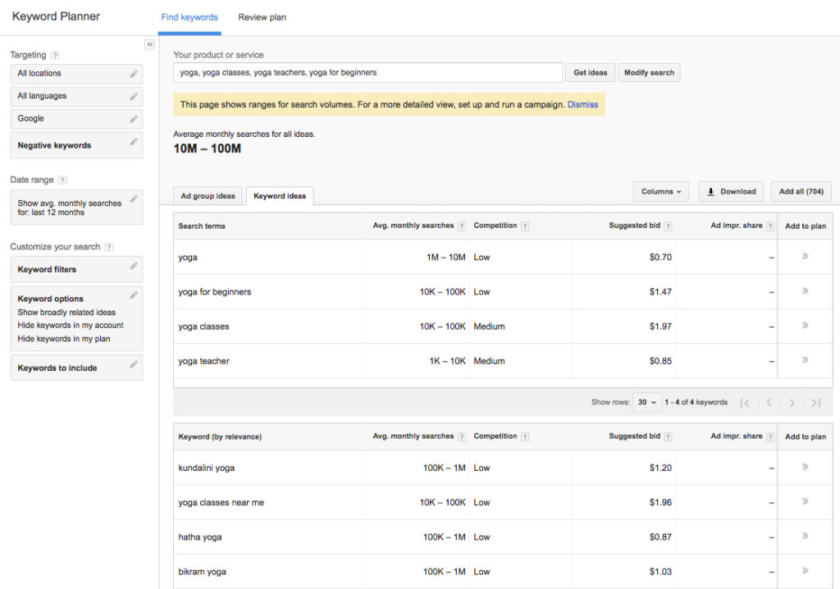Go to last page pagination icon
The height and width of the screenshot is (589, 840).
point(816,403)
